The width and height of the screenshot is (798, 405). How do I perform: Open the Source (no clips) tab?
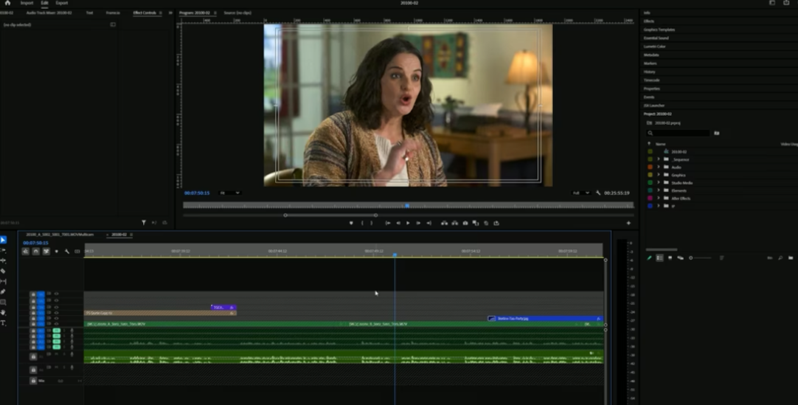click(237, 13)
